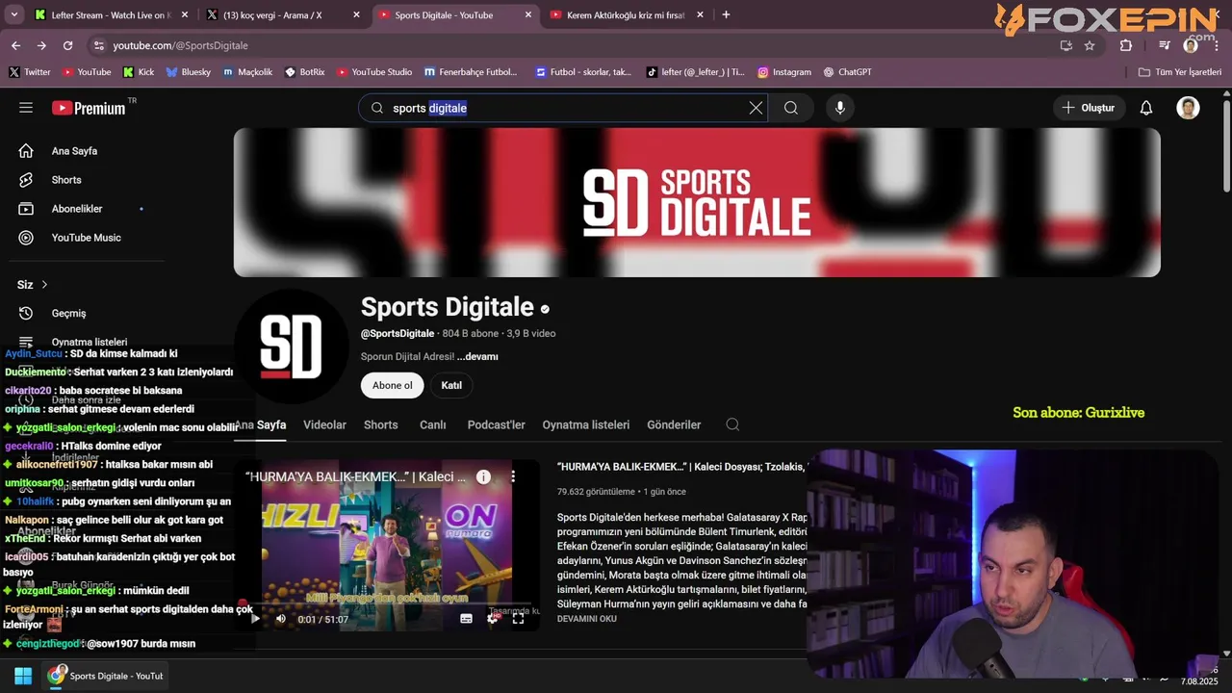Click the Oluştur create button
Screen dimensions: 1232x693
click(x=1089, y=108)
